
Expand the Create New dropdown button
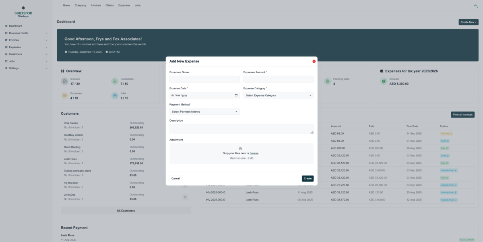pos(468,22)
